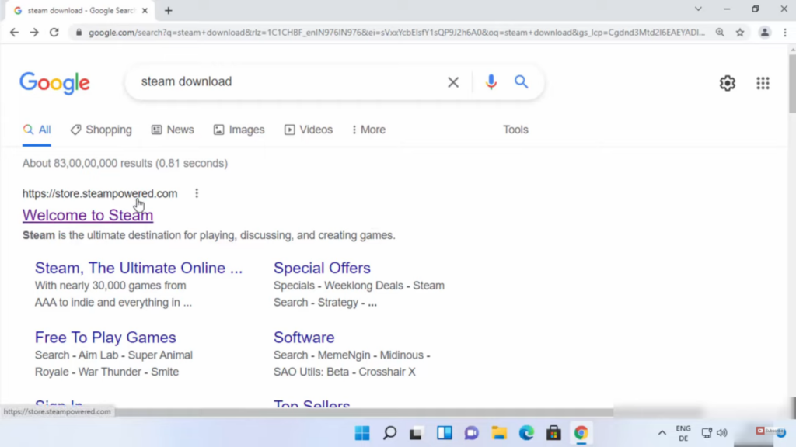
Task: Open File Explorer from the taskbar
Action: tap(498, 433)
